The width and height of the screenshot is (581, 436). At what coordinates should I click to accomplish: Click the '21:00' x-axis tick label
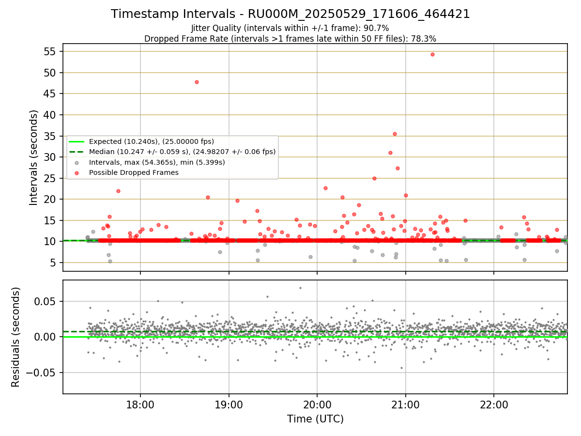coord(405,405)
